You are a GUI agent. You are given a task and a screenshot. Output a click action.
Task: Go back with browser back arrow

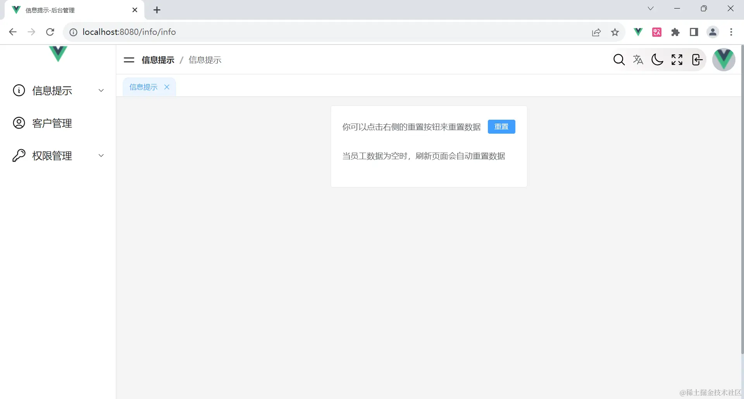(x=13, y=32)
